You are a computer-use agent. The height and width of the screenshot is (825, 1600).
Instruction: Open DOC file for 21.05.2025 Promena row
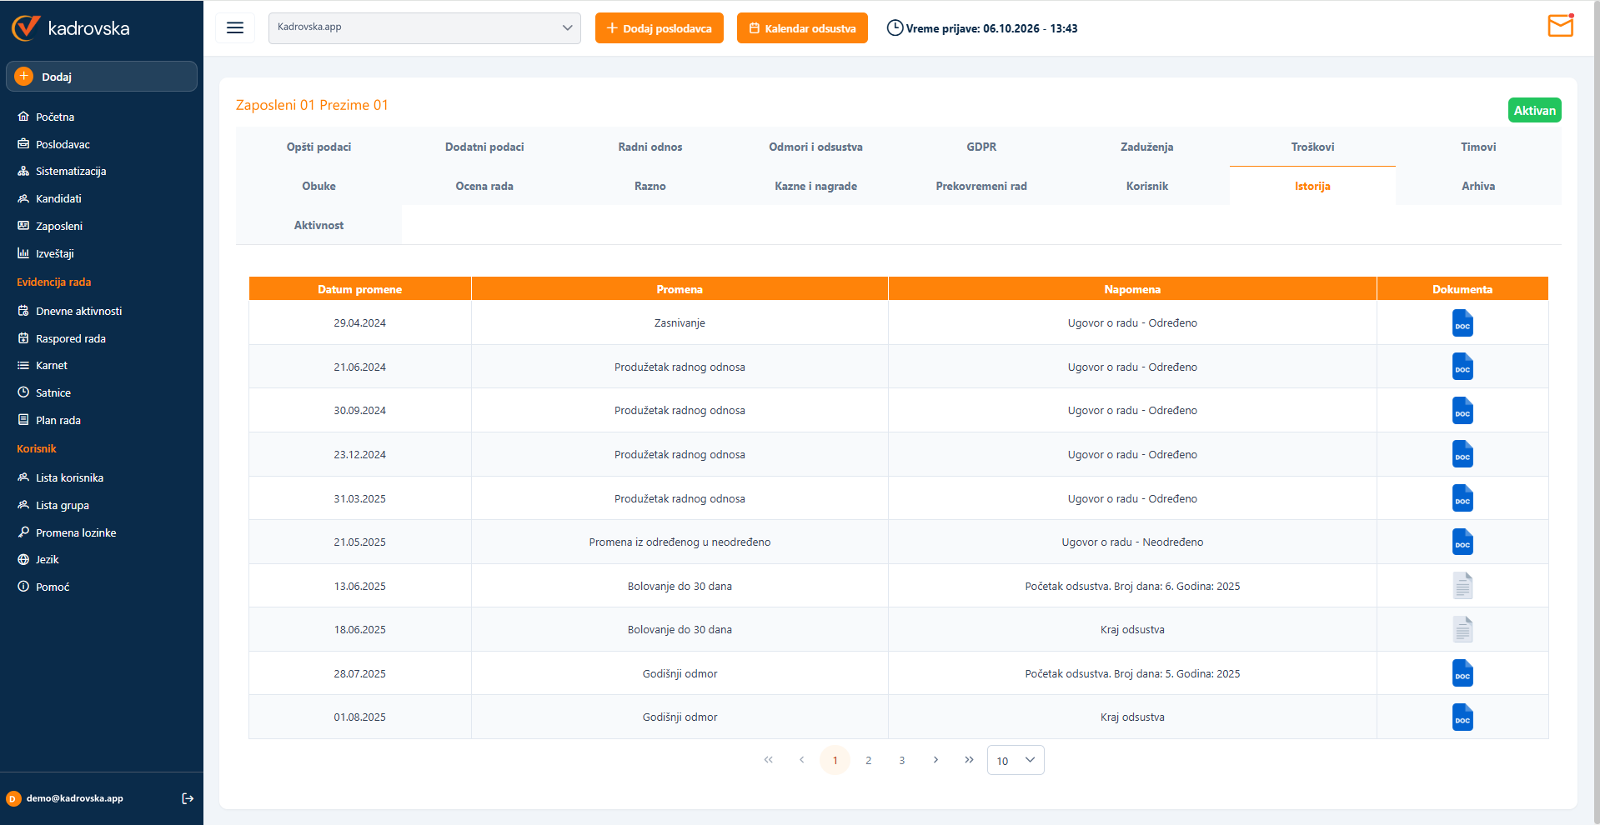[1462, 542]
